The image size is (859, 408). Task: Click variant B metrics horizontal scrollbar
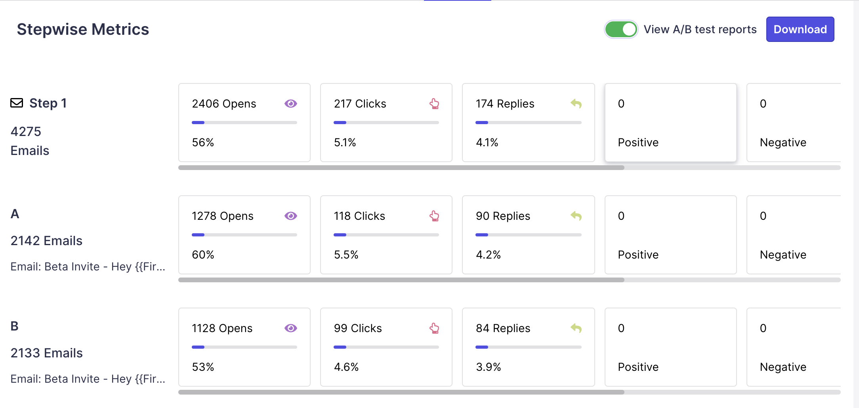point(401,392)
